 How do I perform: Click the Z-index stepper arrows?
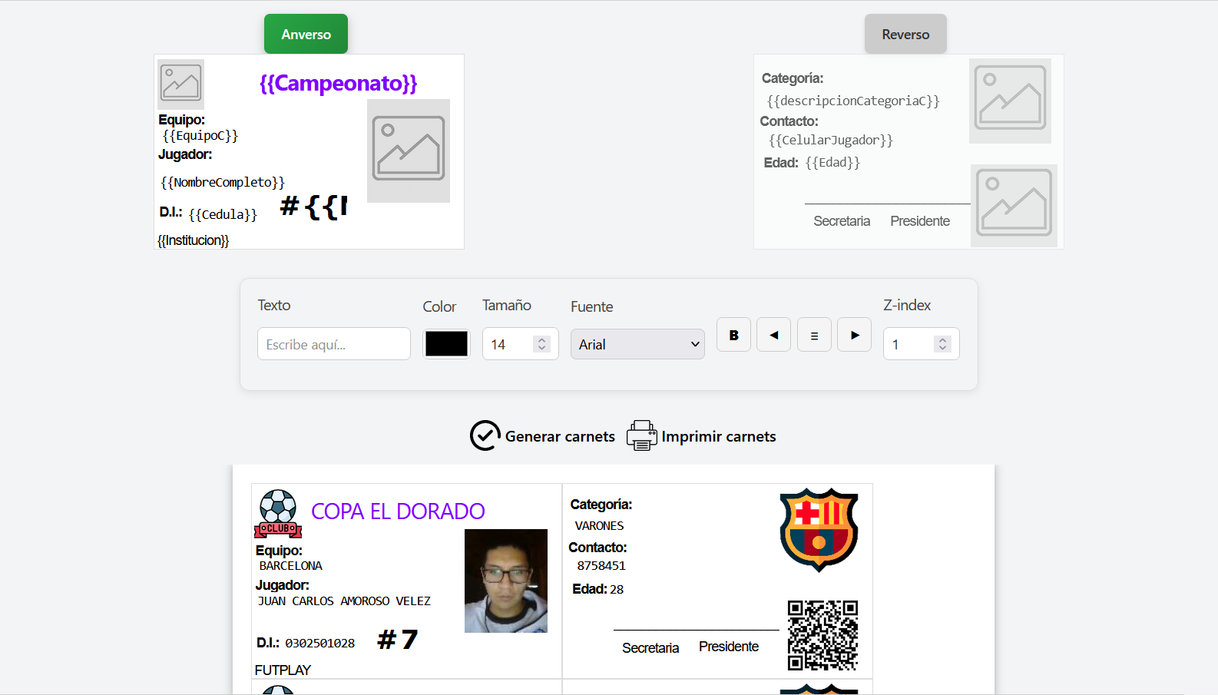942,344
